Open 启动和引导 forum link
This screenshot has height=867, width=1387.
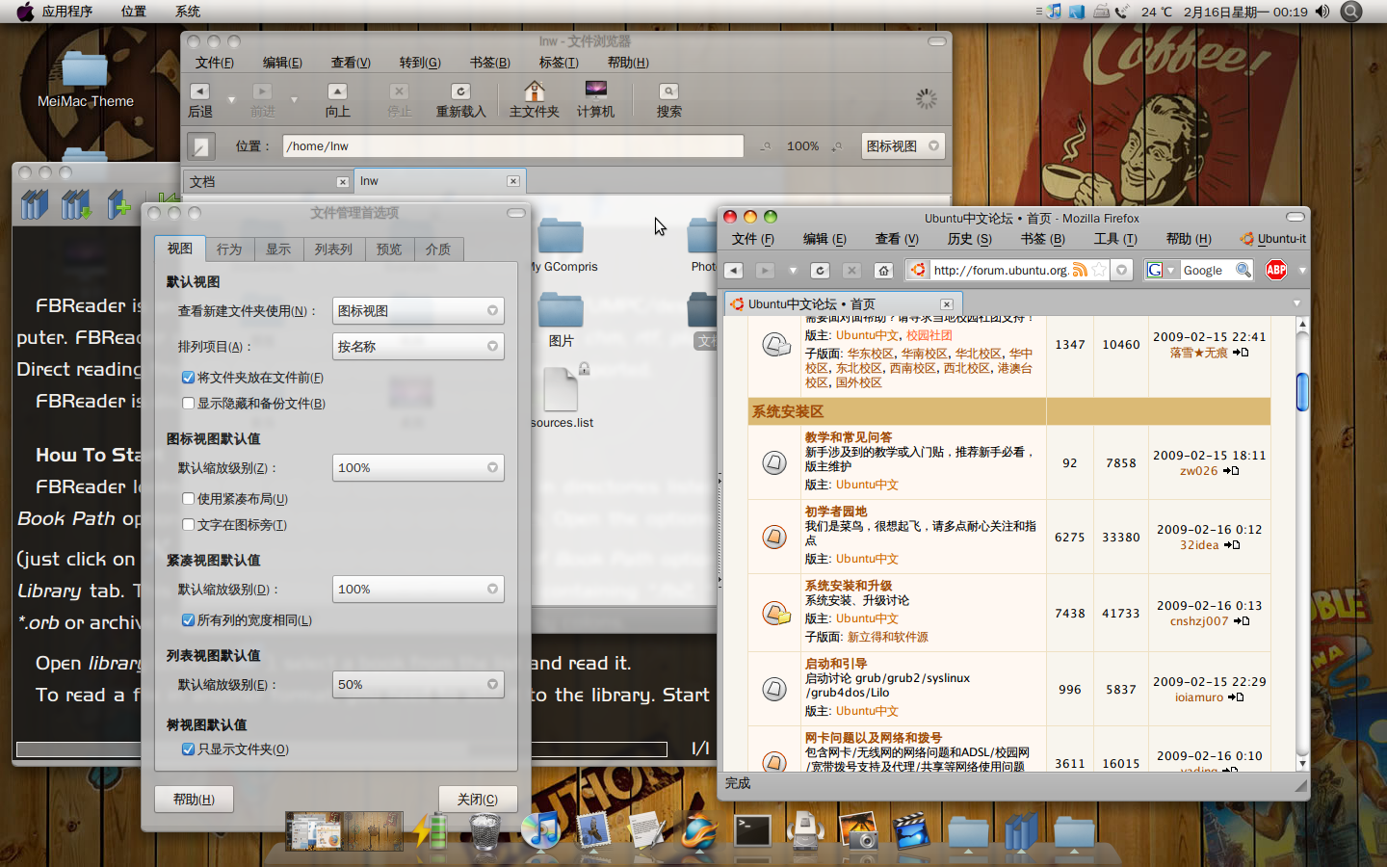[836, 664]
